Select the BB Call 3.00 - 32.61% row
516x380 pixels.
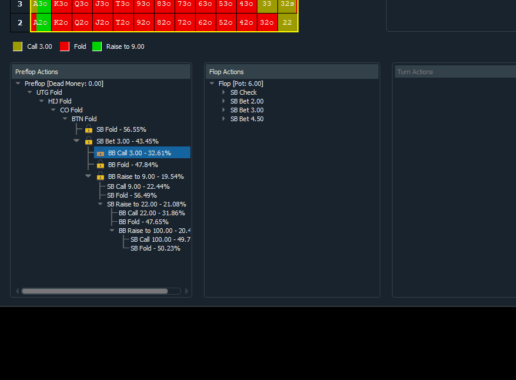click(x=142, y=153)
